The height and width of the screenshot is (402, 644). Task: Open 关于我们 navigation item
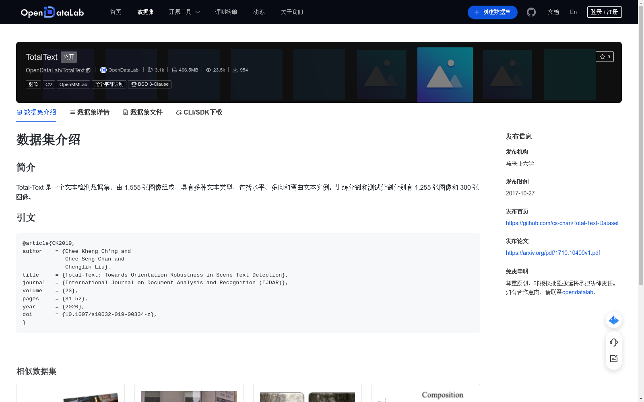(x=292, y=12)
